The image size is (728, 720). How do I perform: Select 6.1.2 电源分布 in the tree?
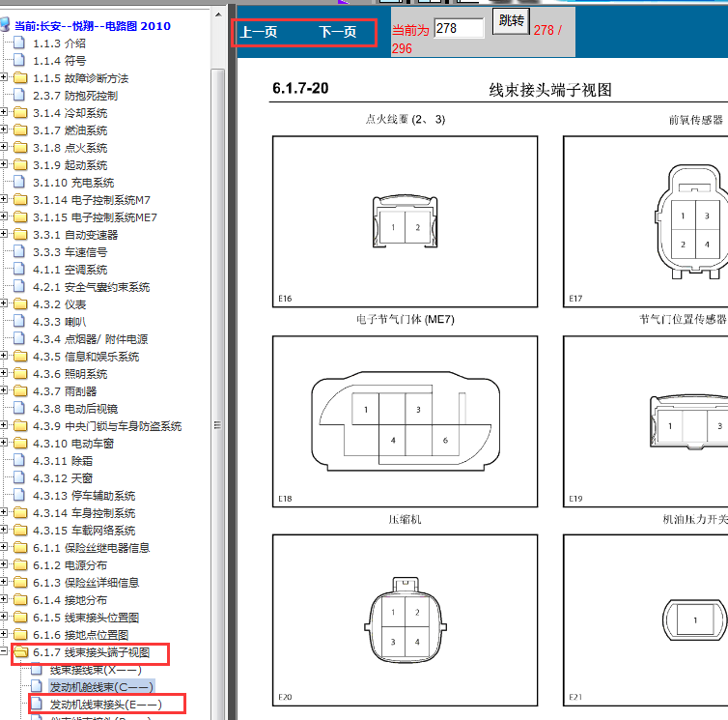pos(70,564)
